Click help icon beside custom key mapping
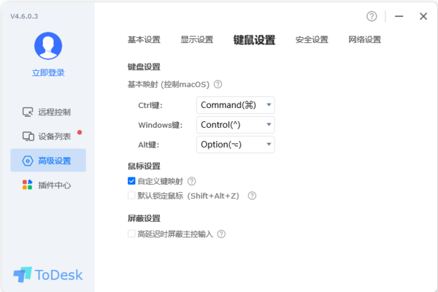This screenshot has width=438, height=292. pyautogui.click(x=192, y=181)
